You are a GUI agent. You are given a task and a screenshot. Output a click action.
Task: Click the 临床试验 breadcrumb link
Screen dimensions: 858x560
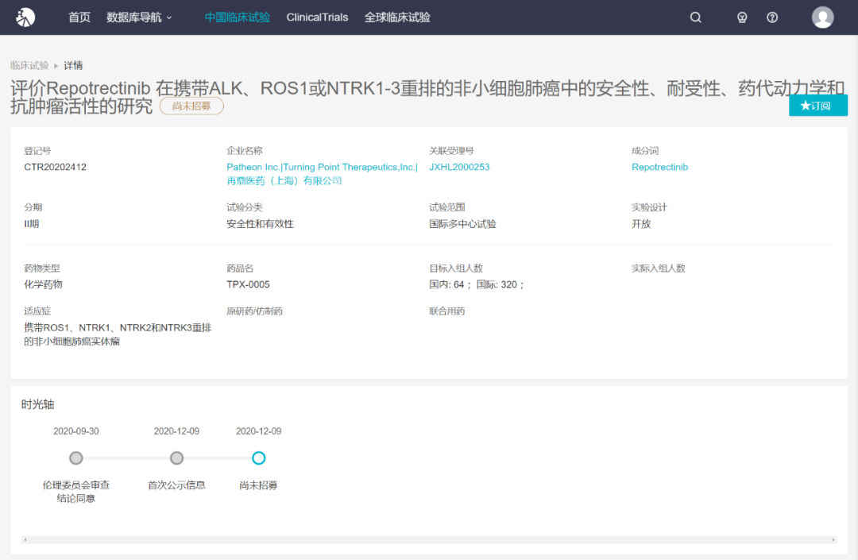pyautogui.click(x=29, y=66)
